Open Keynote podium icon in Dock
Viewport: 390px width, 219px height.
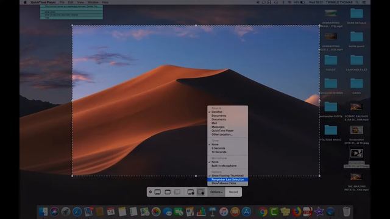[212, 212]
